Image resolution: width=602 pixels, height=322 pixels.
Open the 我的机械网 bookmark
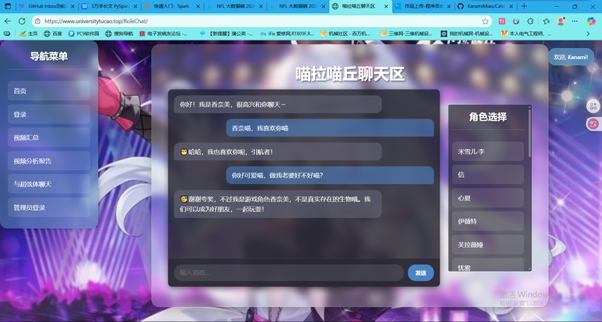click(467, 34)
